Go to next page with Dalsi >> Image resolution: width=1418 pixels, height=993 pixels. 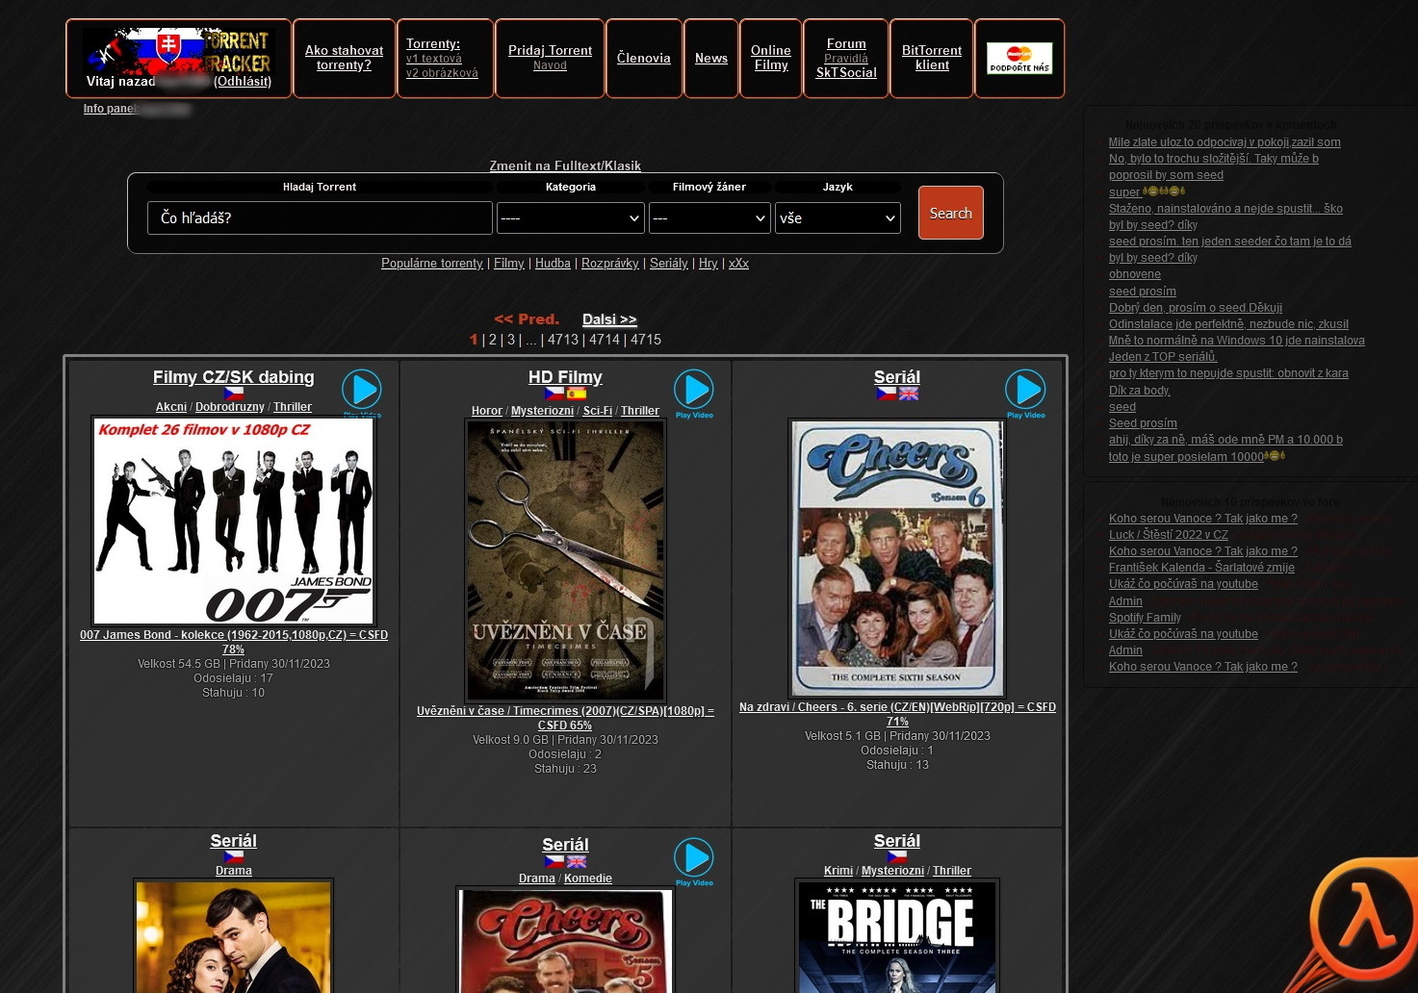click(x=609, y=319)
